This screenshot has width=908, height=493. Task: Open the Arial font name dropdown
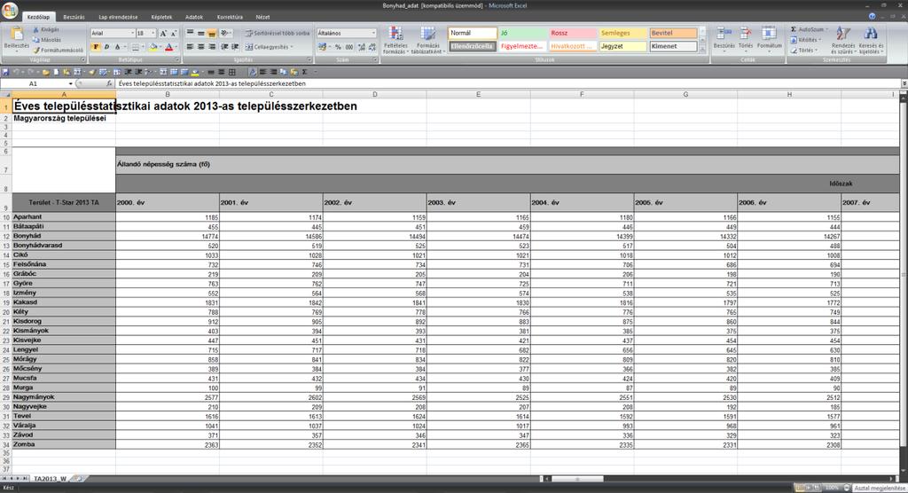(x=132, y=34)
